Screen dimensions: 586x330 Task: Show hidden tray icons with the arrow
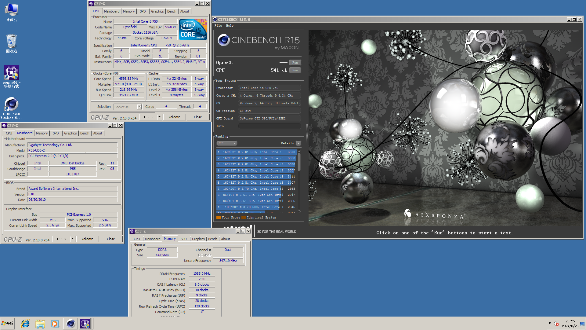tap(550, 323)
